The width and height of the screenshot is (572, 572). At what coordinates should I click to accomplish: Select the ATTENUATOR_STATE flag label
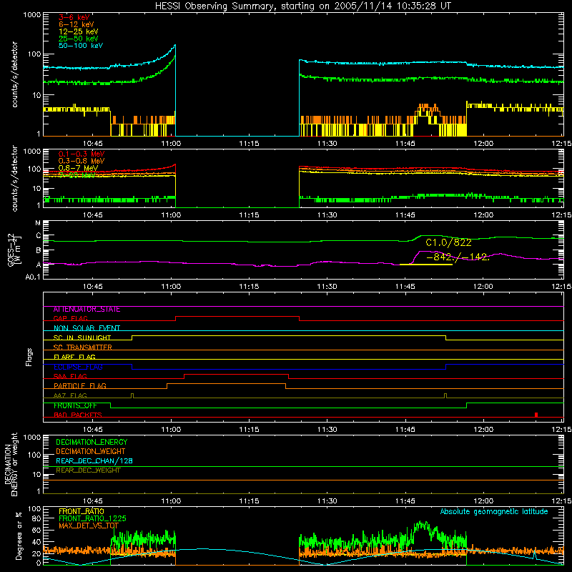click(x=87, y=309)
